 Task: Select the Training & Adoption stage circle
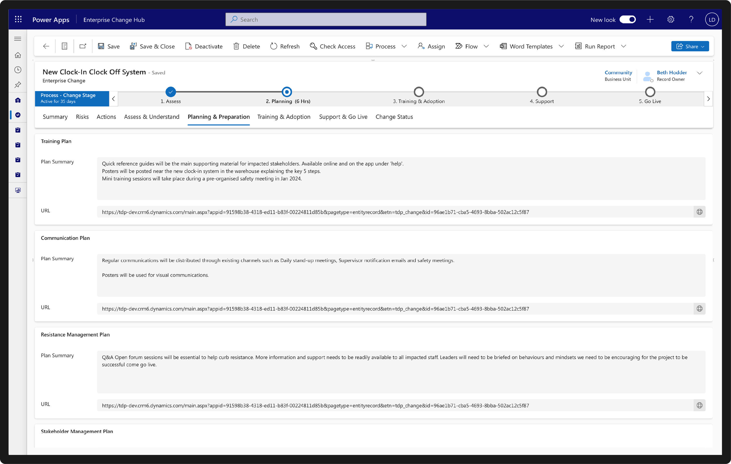click(x=419, y=92)
